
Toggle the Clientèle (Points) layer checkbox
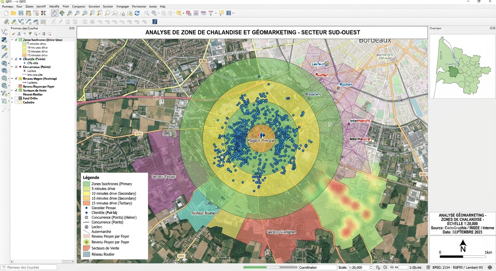[x=16, y=59]
